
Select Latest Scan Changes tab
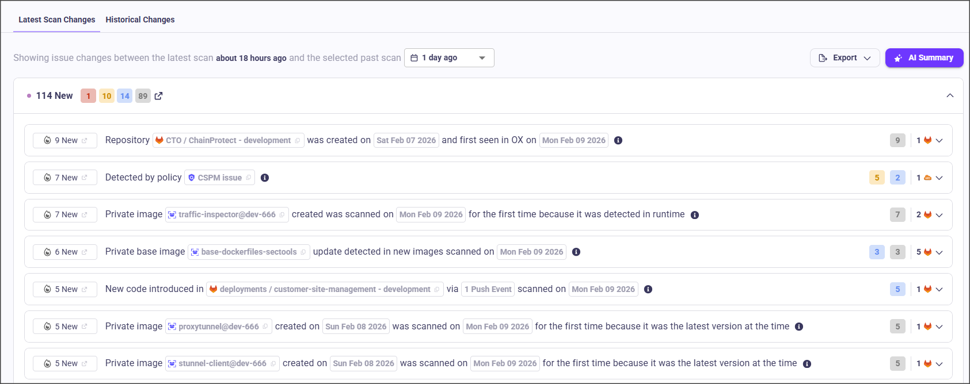[56, 20]
